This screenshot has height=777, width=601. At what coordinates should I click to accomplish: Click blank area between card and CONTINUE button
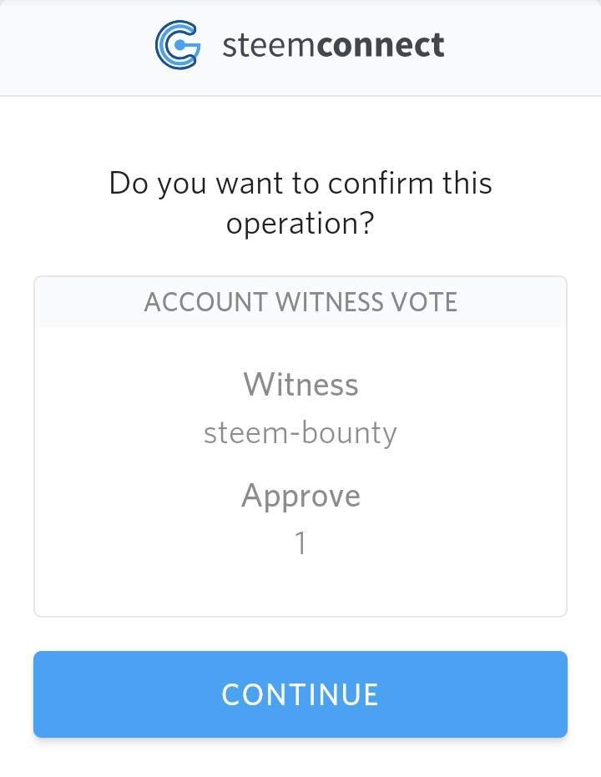[x=300, y=633]
